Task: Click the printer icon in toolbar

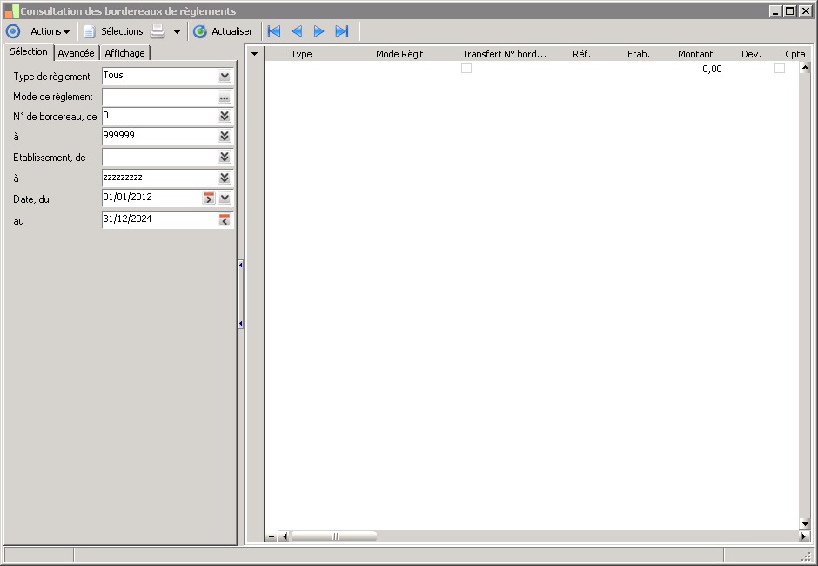Action: point(158,31)
